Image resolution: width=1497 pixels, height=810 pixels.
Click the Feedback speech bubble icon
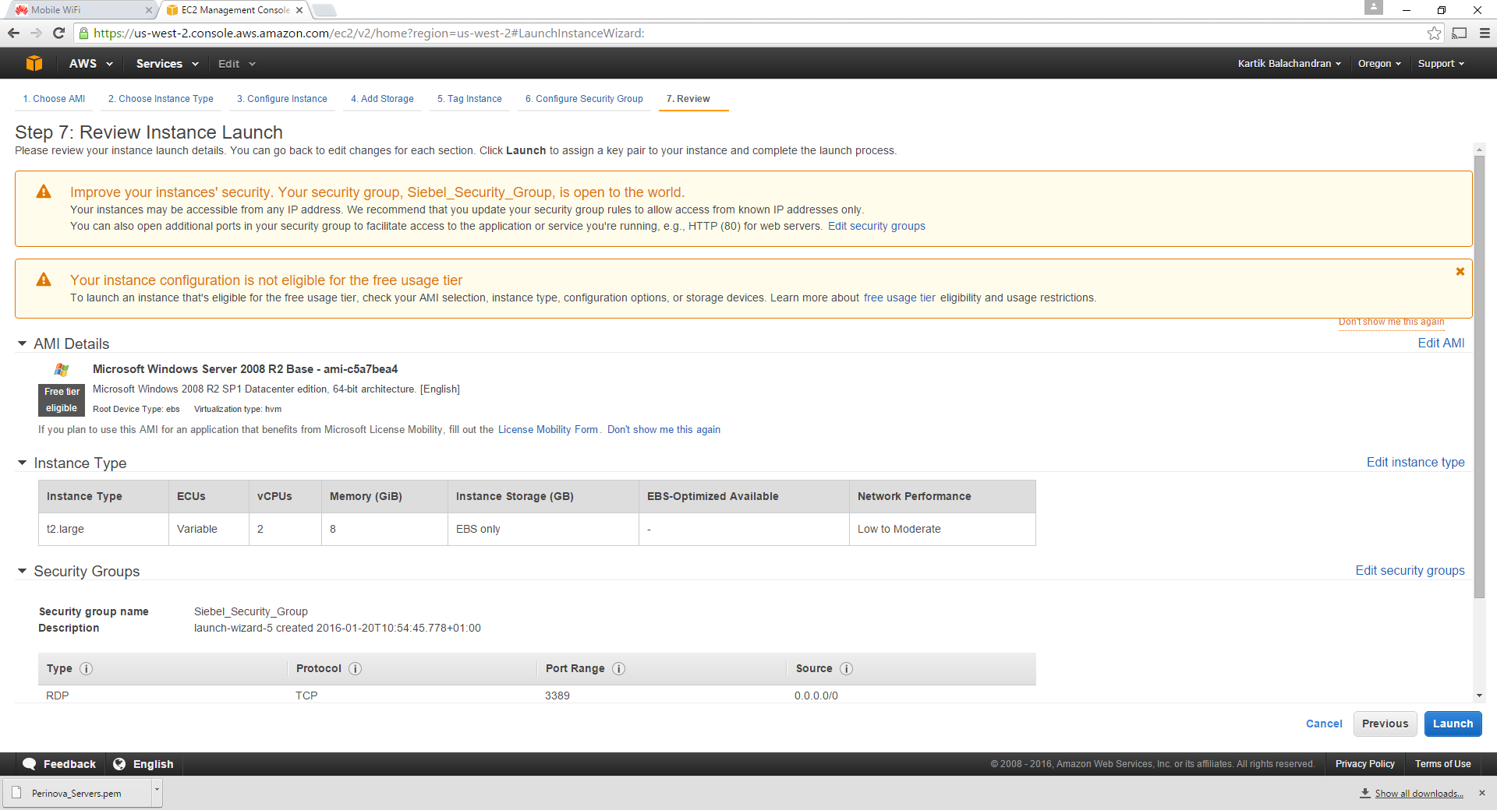pos(30,764)
